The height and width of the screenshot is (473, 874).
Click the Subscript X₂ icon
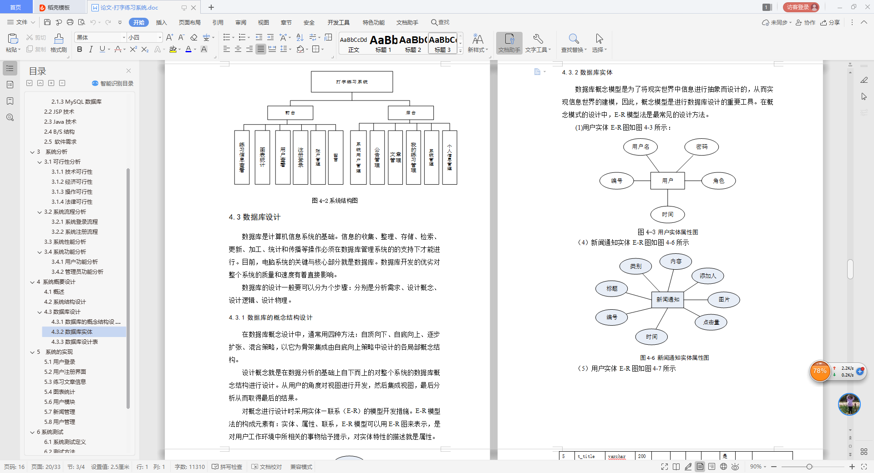click(x=145, y=49)
